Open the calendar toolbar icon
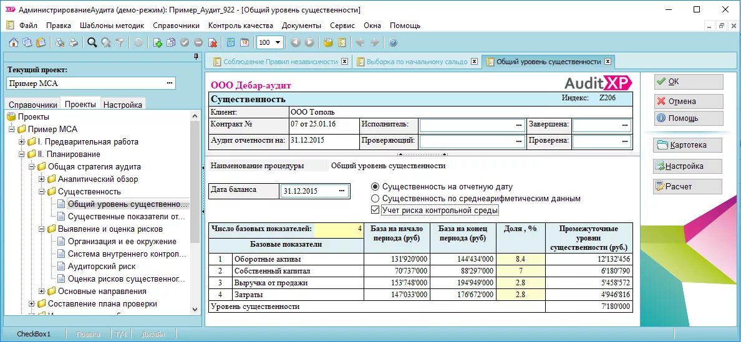The image size is (741, 342). point(245,42)
